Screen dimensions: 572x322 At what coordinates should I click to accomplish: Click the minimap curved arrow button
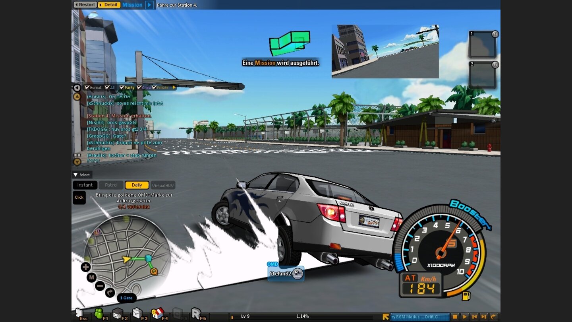point(110,293)
